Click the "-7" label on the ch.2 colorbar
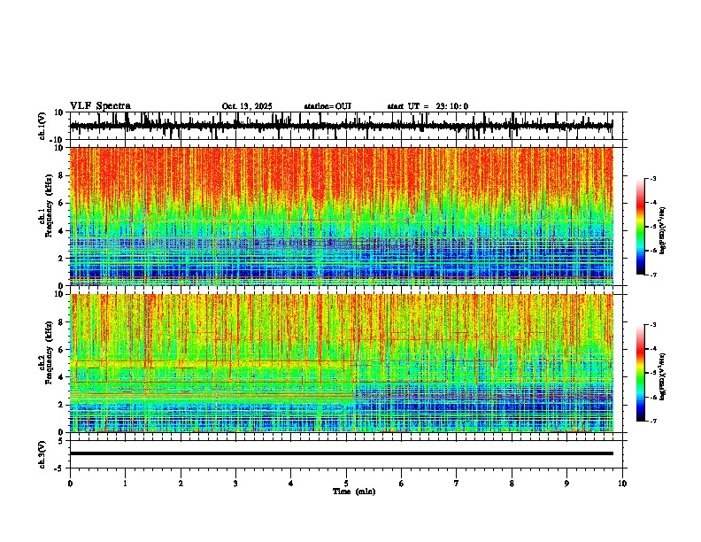 point(653,422)
